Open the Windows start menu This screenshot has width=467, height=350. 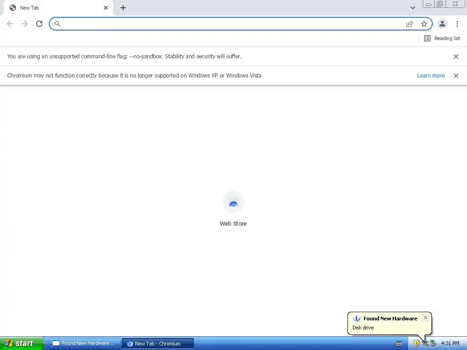[22, 343]
